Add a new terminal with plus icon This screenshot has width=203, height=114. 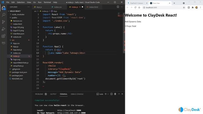[106, 94]
